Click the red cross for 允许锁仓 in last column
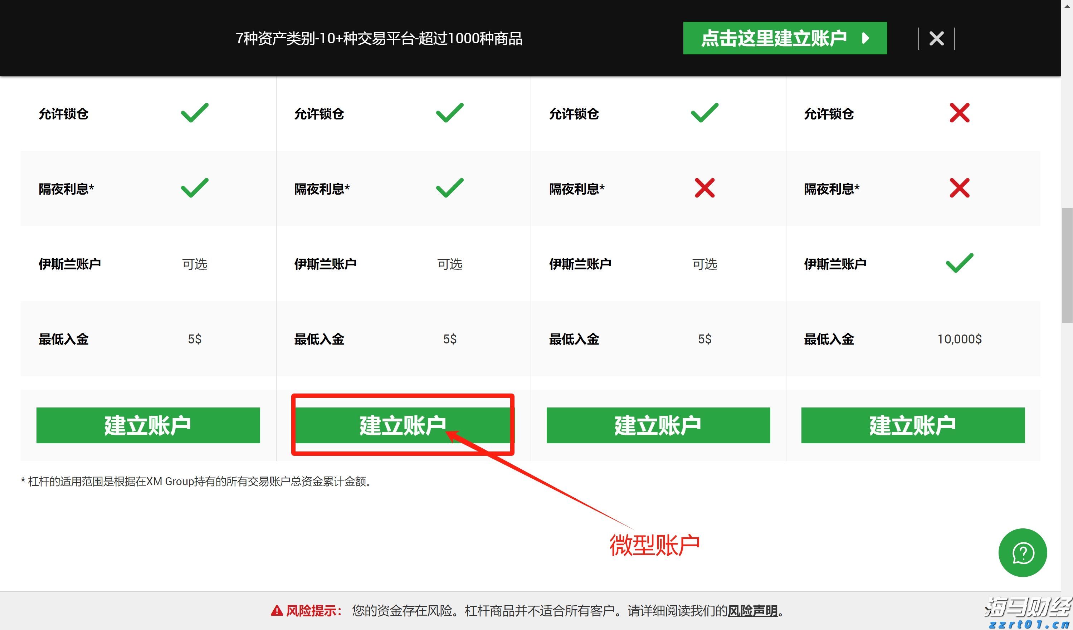 coord(960,113)
